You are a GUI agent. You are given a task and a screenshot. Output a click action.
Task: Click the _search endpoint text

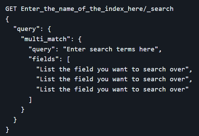click(x=160, y=9)
